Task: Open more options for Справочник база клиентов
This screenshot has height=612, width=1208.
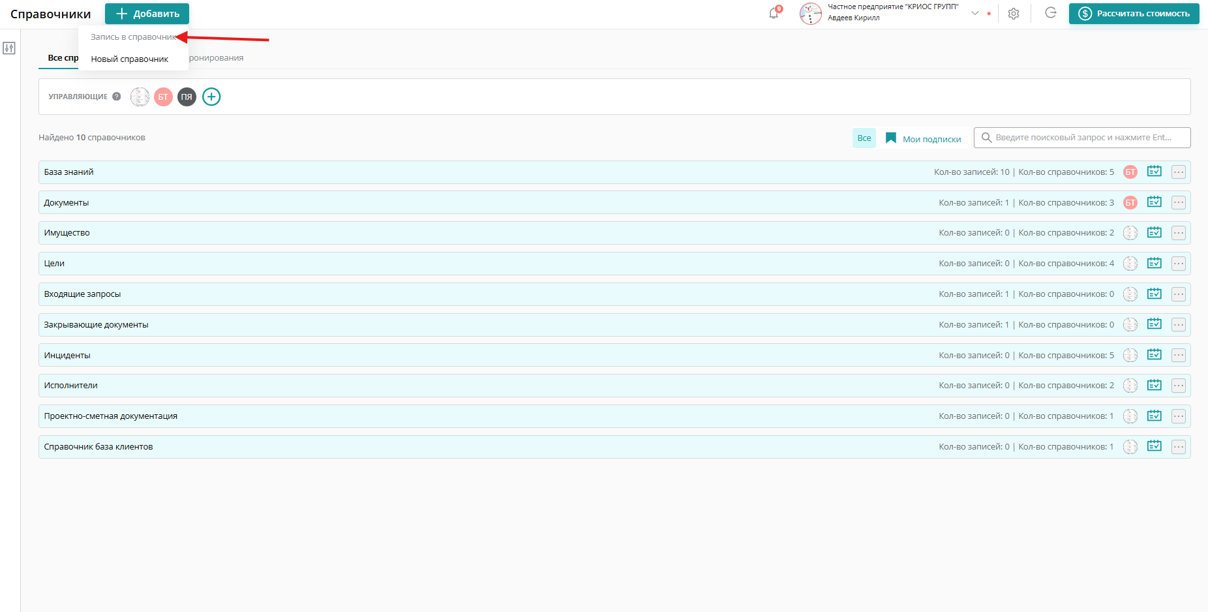Action: point(1179,447)
